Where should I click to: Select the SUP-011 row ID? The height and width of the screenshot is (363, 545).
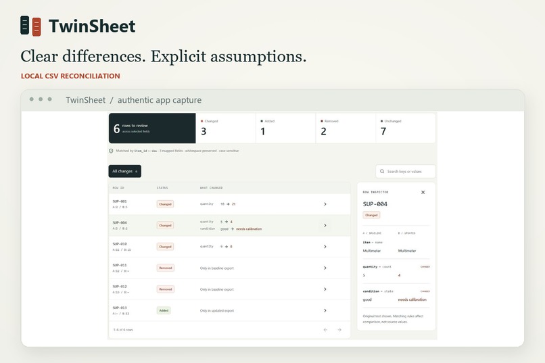pyautogui.click(x=120, y=265)
